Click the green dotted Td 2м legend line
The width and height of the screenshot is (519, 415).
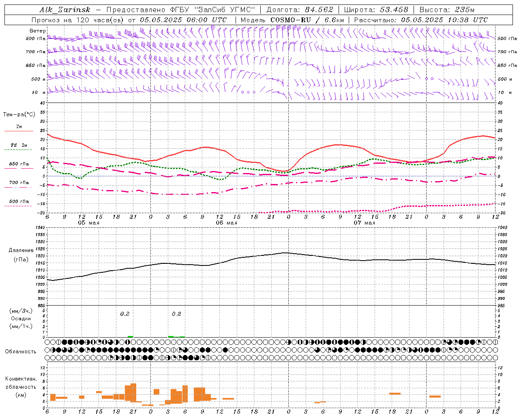18,150
